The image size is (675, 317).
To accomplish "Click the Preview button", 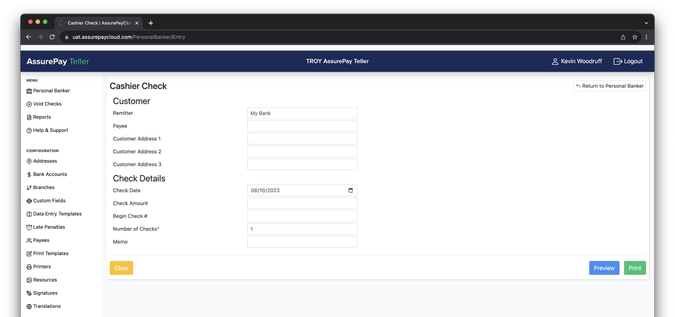I will pos(604,268).
